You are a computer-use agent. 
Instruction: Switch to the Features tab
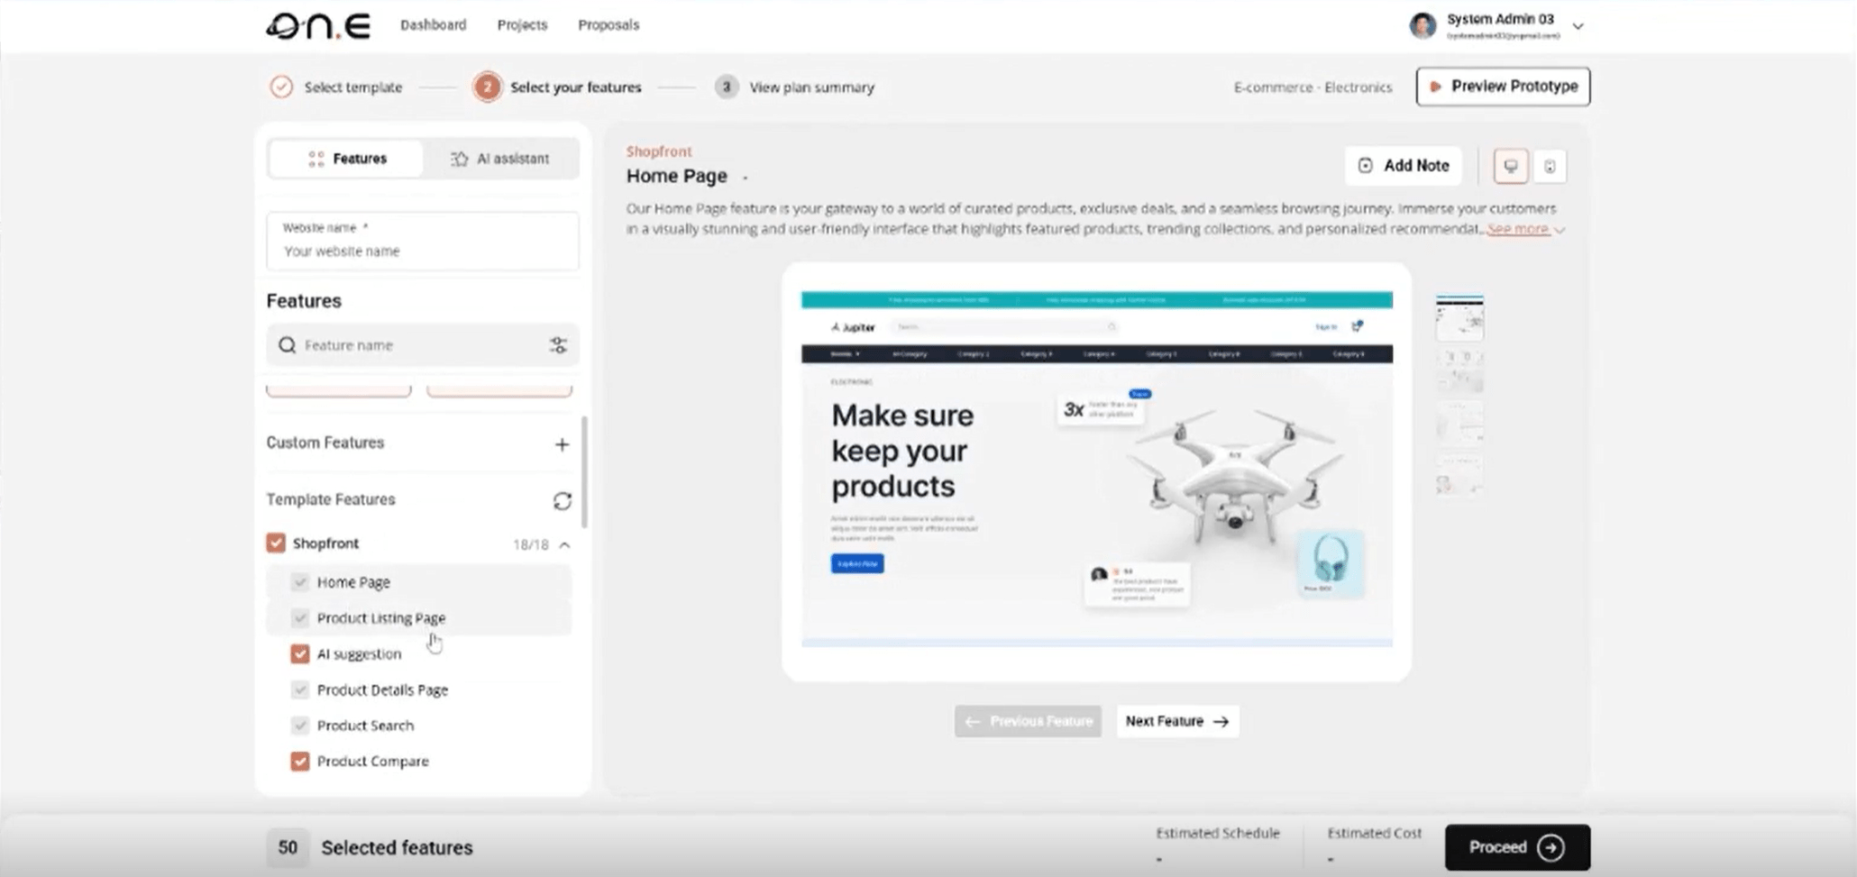point(346,159)
